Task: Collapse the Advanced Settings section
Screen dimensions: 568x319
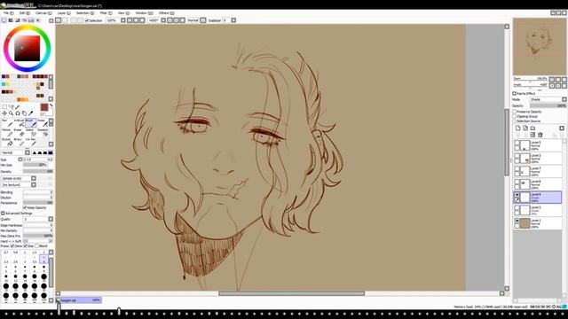Action: [3, 214]
